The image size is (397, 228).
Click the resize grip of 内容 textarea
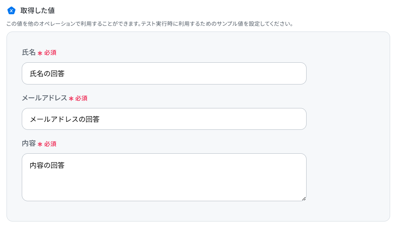coord(304,199)
